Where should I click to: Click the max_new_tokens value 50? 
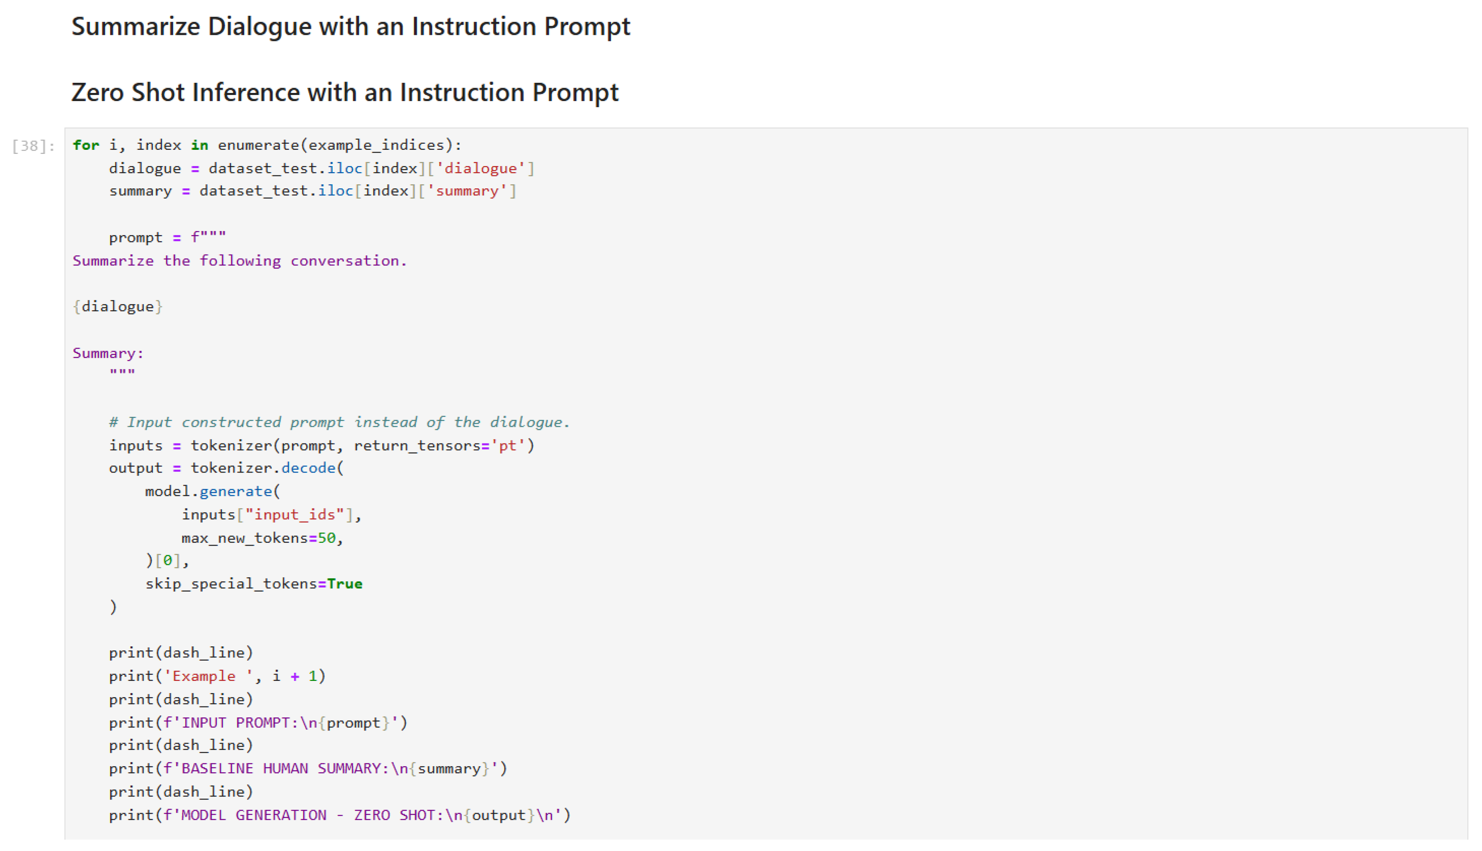pos(326,538)
